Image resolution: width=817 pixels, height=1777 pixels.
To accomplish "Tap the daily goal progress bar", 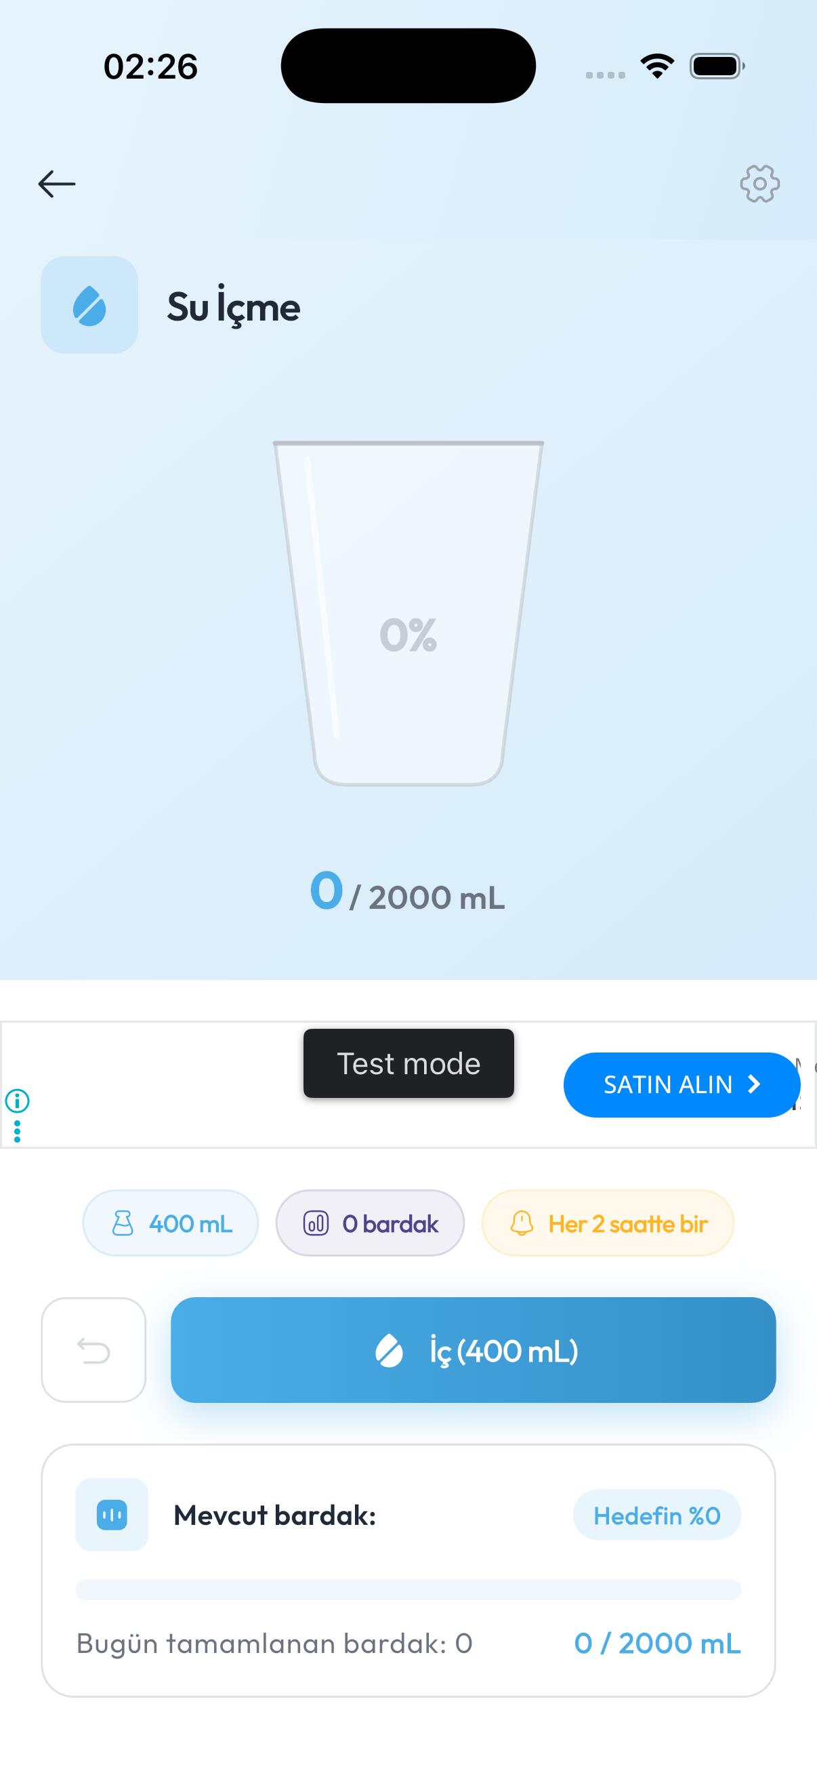I will [408, 1589].
